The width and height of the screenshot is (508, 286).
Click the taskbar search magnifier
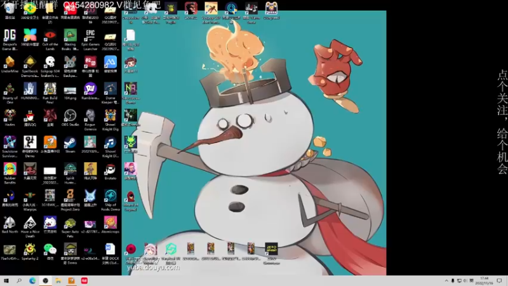19,280
